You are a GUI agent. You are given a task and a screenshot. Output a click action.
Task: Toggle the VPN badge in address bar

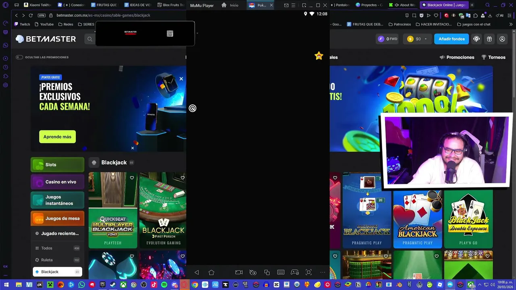[42, 15]
